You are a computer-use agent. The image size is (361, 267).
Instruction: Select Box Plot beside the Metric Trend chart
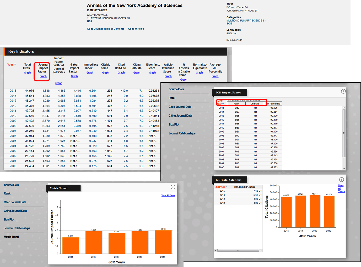[9, 219]
